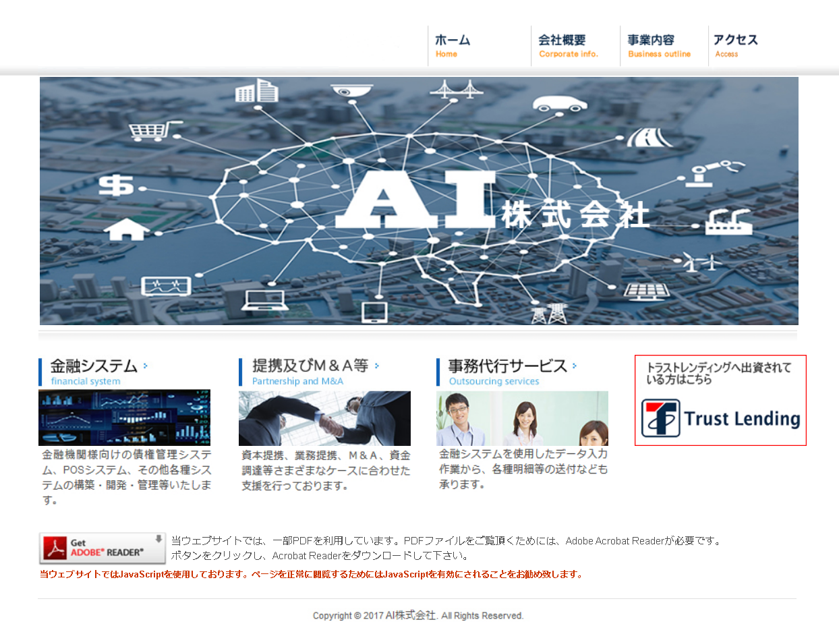Screen dimensions: 839x626
Task: Click the robot arm icon in banner
Action: 715,172
